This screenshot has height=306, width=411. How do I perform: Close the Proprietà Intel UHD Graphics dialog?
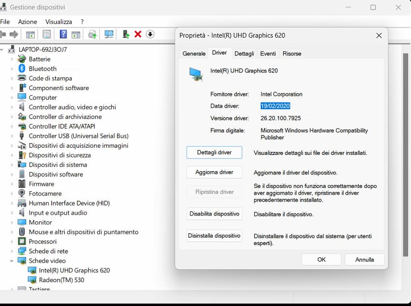coord(379,36)
